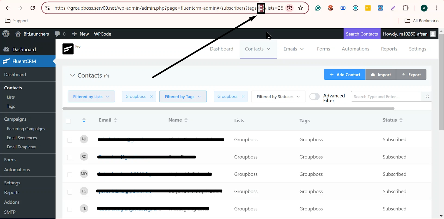This screenshot has height=219, width=444.
Task: Click the Export button
Action: (x=411, y=74)
